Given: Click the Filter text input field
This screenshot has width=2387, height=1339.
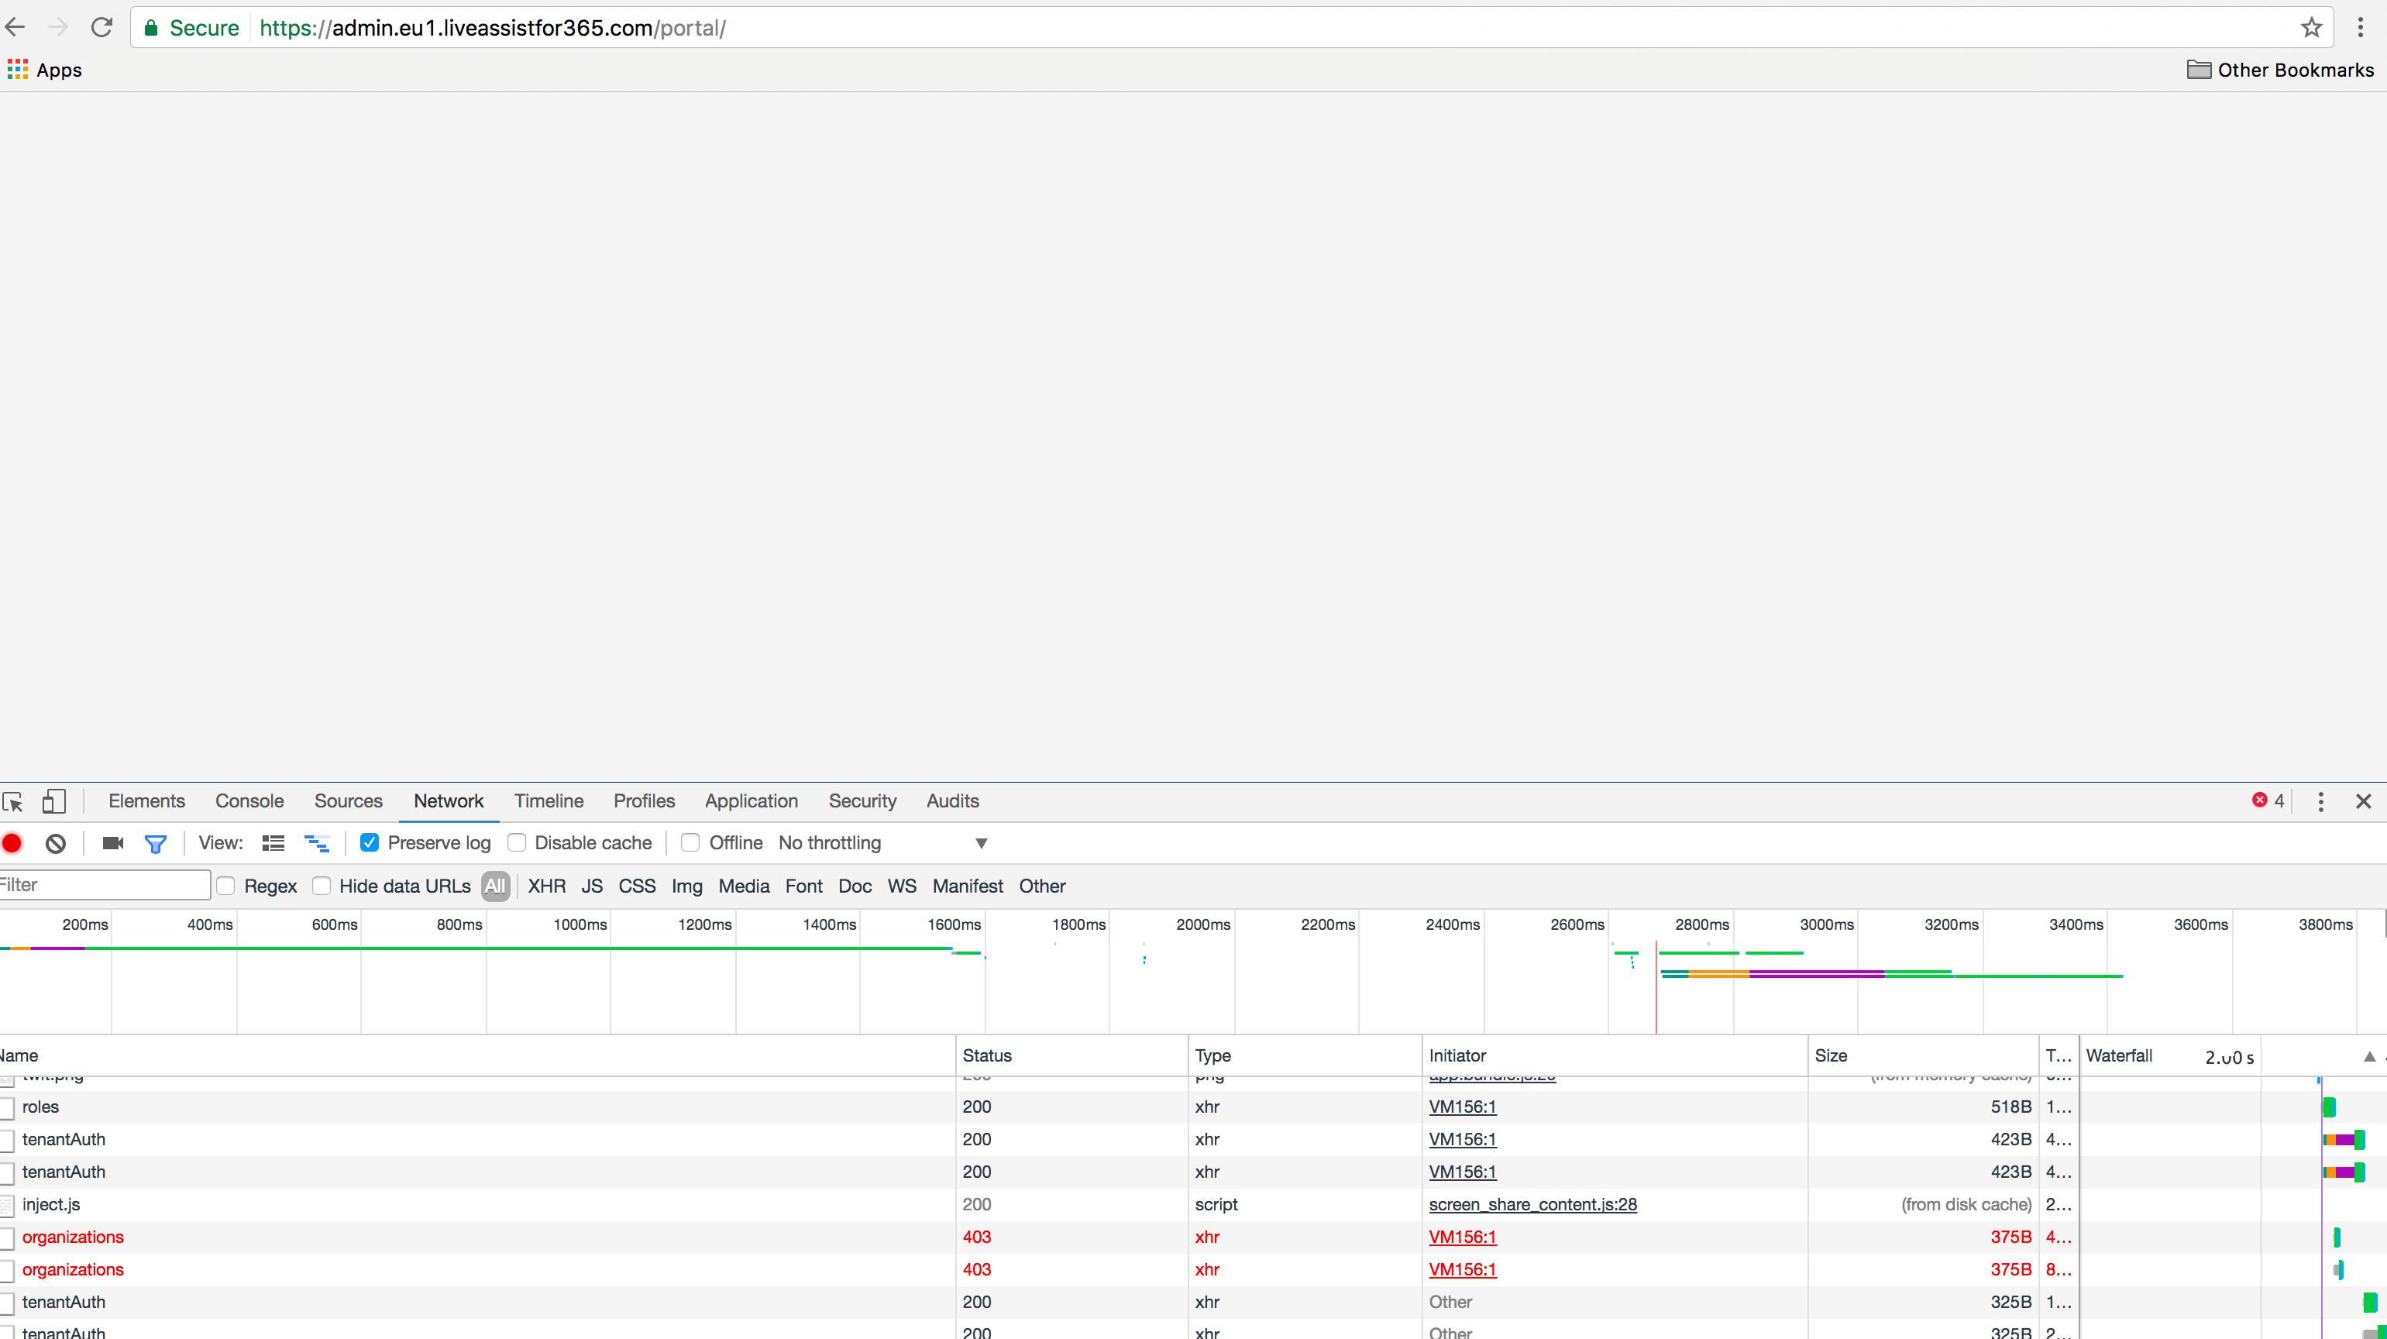Looking at the screenshot, I should [x=105, y=885].
